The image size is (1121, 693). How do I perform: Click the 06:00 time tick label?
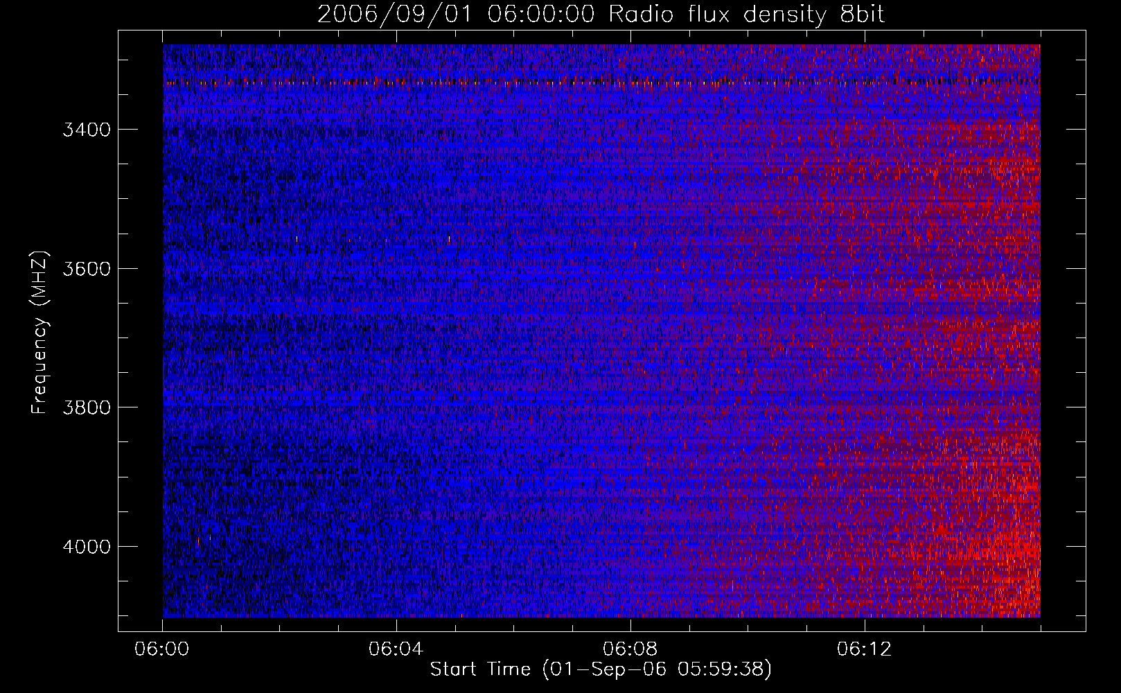coord(162,649)
